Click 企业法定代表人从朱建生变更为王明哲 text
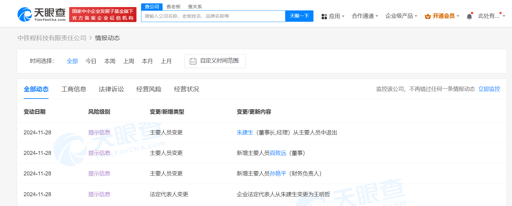This screenshot has height=206, width=512. coord(283,194)
